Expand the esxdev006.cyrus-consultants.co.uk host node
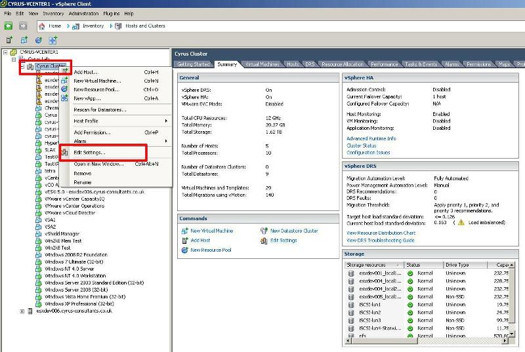The image size is (525, 352). pos(22,311)
